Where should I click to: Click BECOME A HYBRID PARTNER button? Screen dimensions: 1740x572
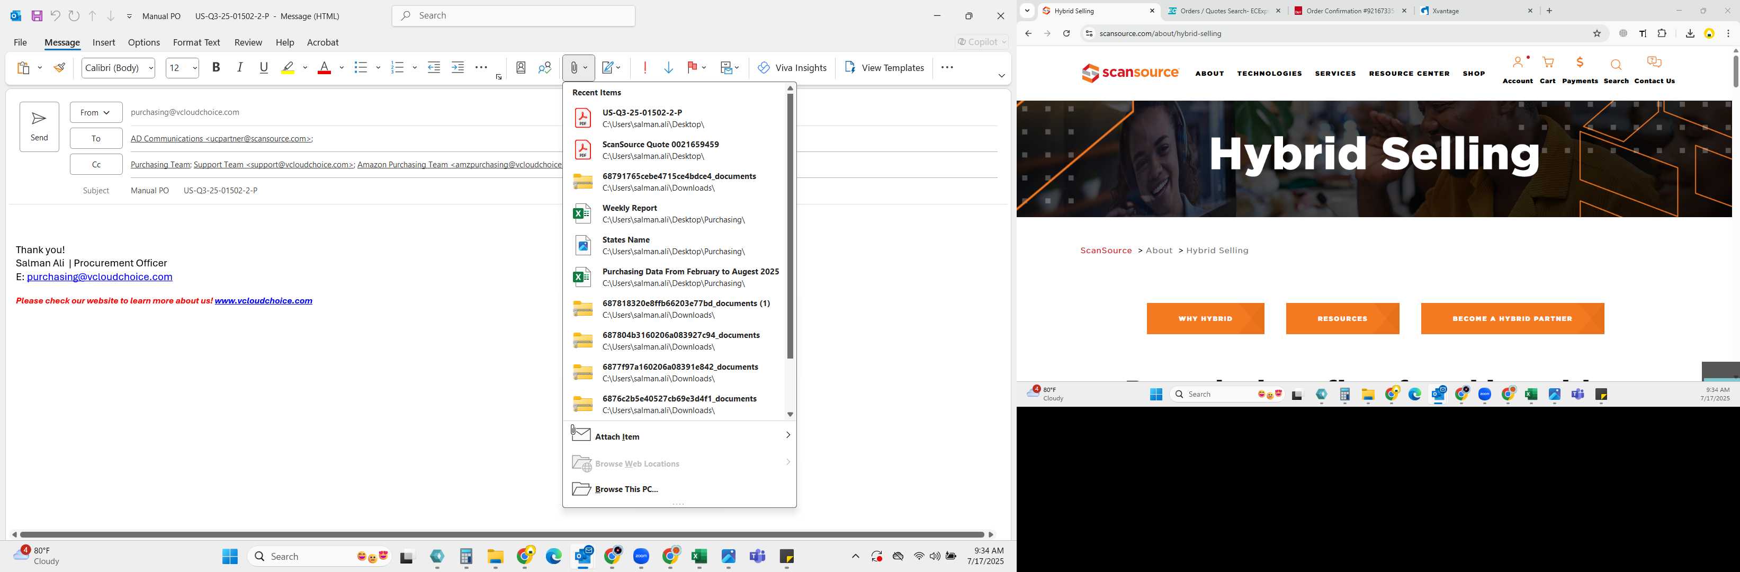pos(1512,319)
